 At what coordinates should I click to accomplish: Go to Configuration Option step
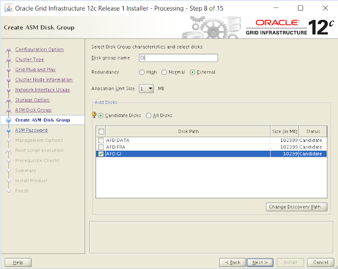(40, 49)
